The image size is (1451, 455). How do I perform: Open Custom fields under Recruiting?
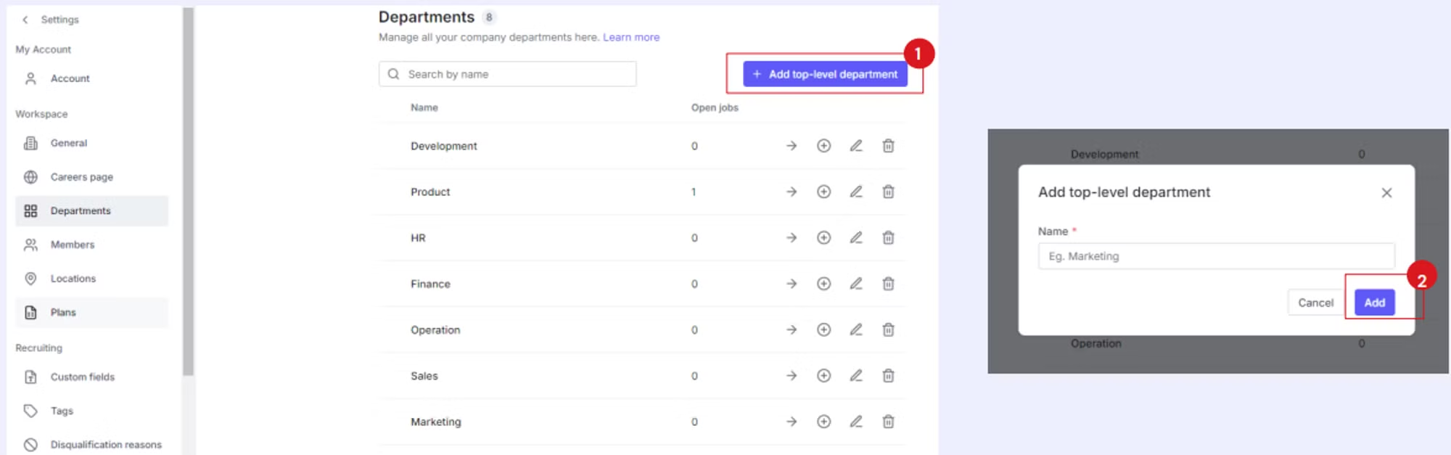[x=82, y=377]
